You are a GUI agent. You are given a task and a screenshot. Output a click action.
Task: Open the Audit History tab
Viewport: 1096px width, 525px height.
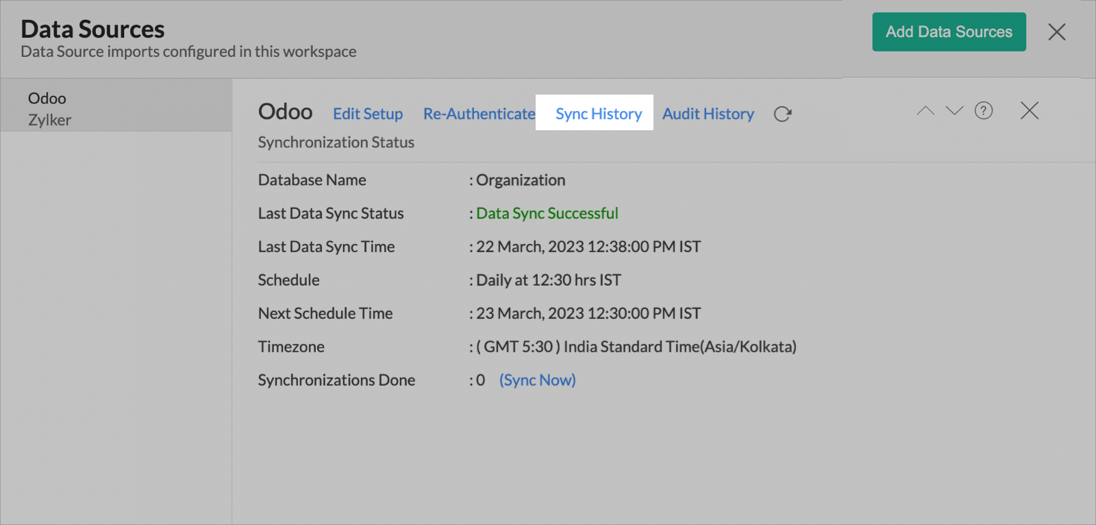pos(708,114)
